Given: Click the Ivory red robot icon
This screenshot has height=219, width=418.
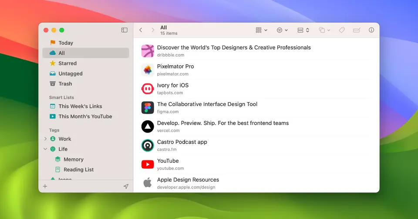Looking at the screenshot, I should [148, 89].
